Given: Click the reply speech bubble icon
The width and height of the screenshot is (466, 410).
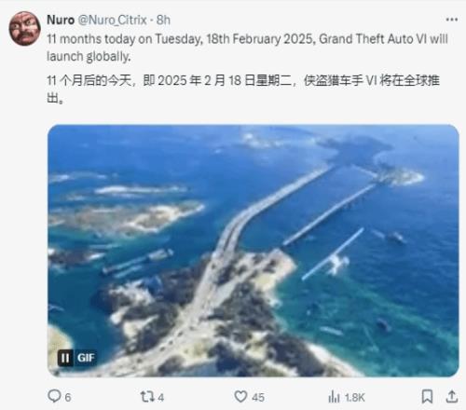Looking at the screenshot, I should pyautogui.click(x=54, y=396).
